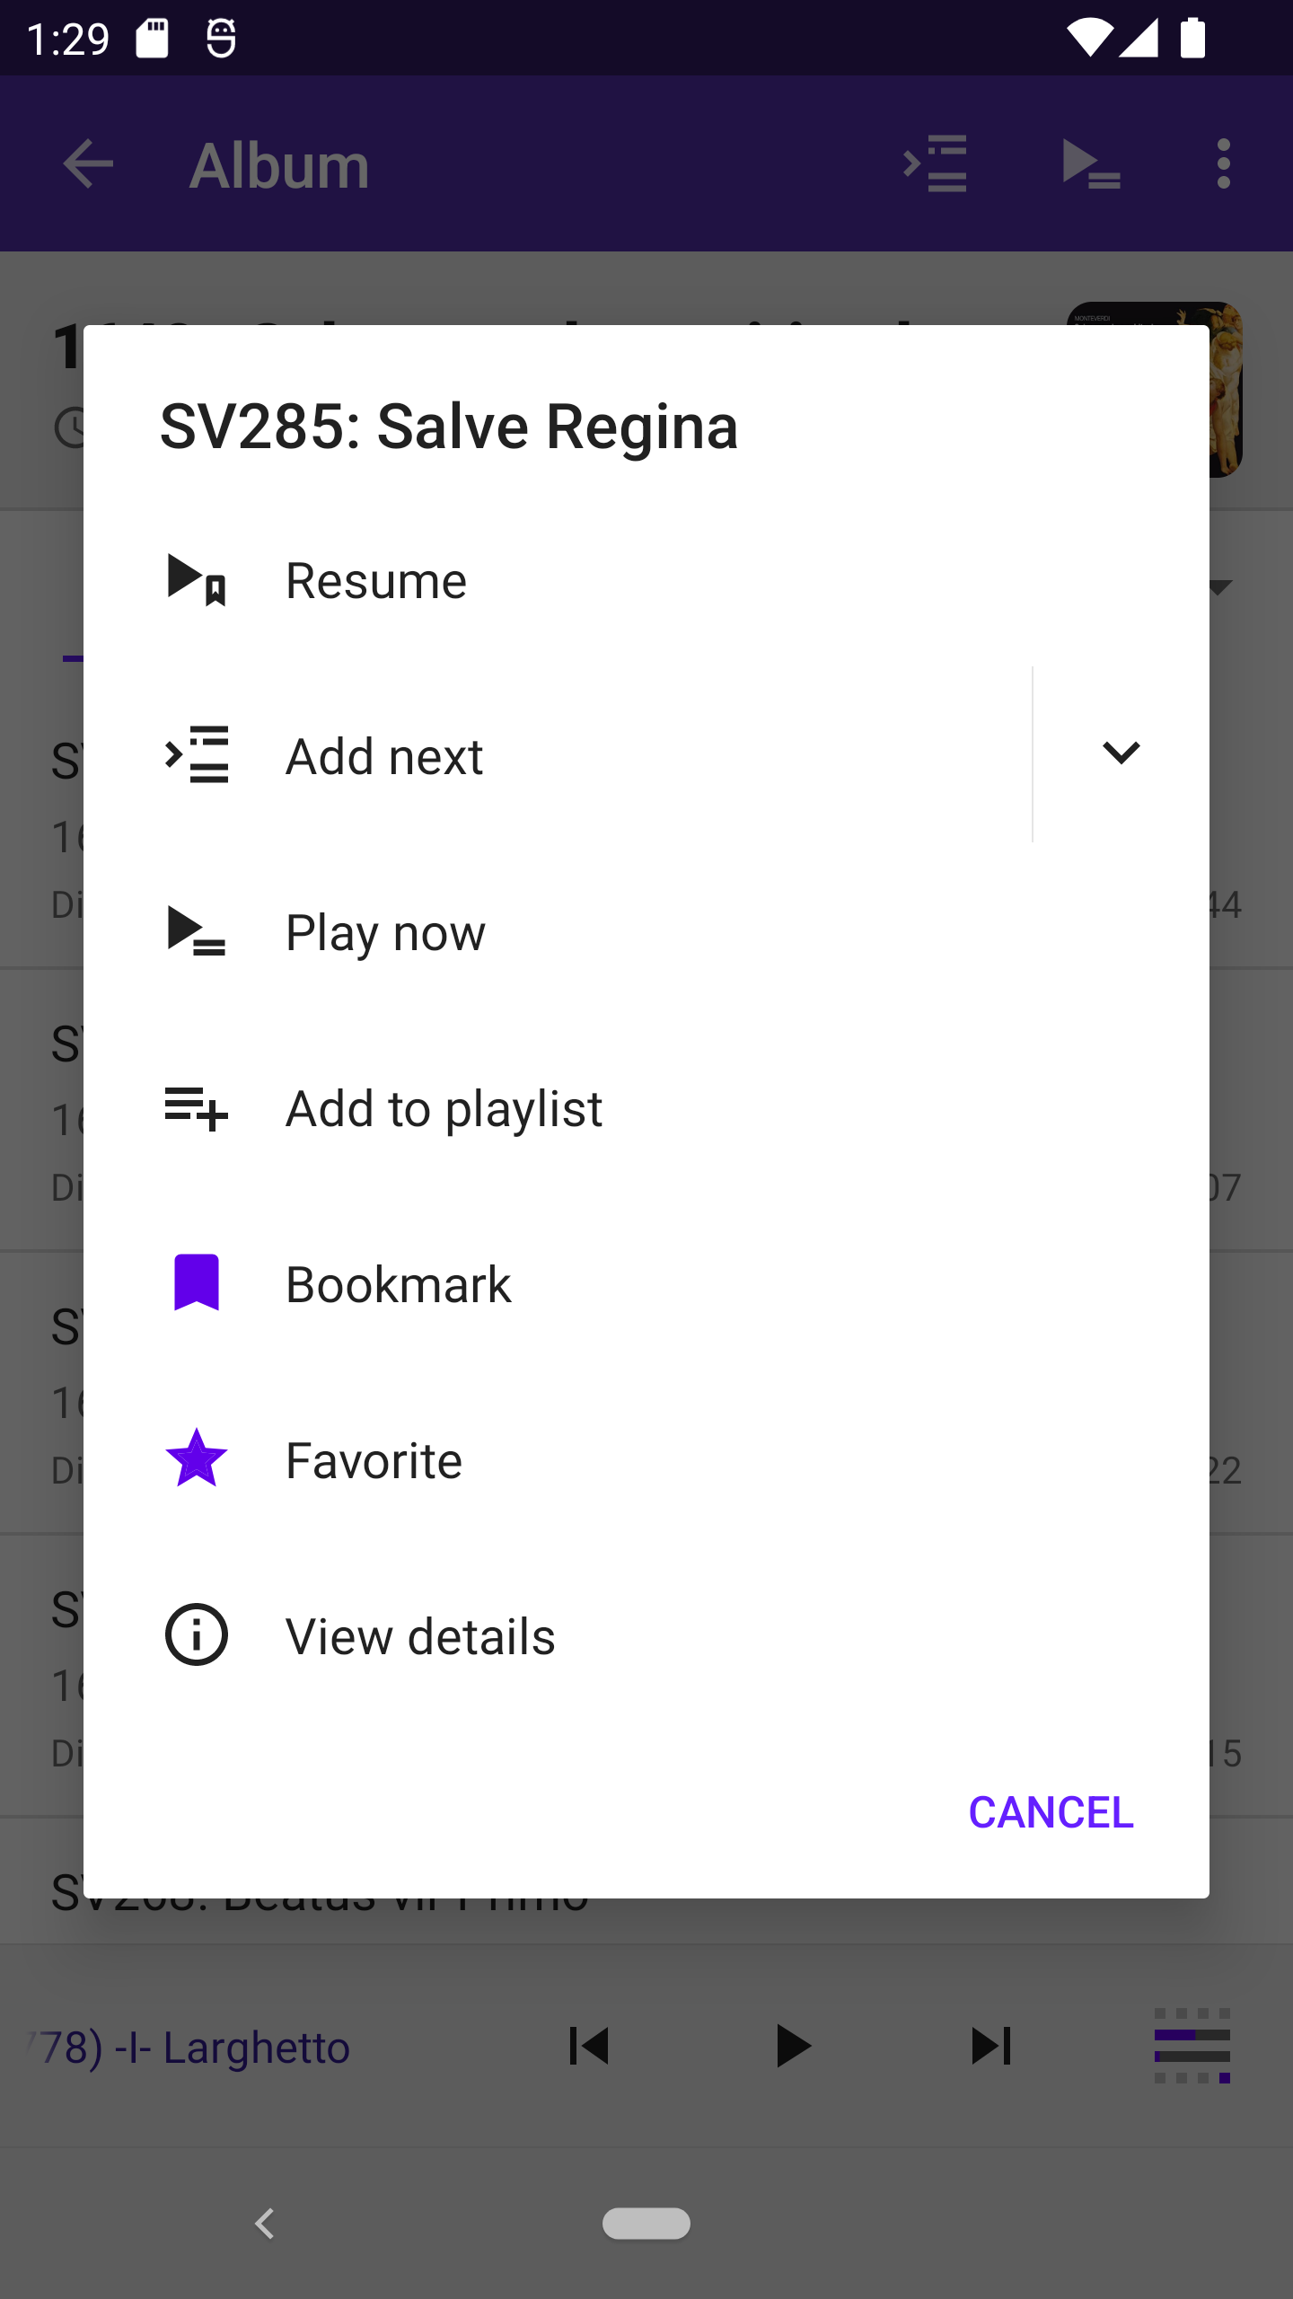This screenshot has height=2299, width=1293.
Task: Expand the Add next options chevron
Action: pyautogui.click(x=1121, y=753)
